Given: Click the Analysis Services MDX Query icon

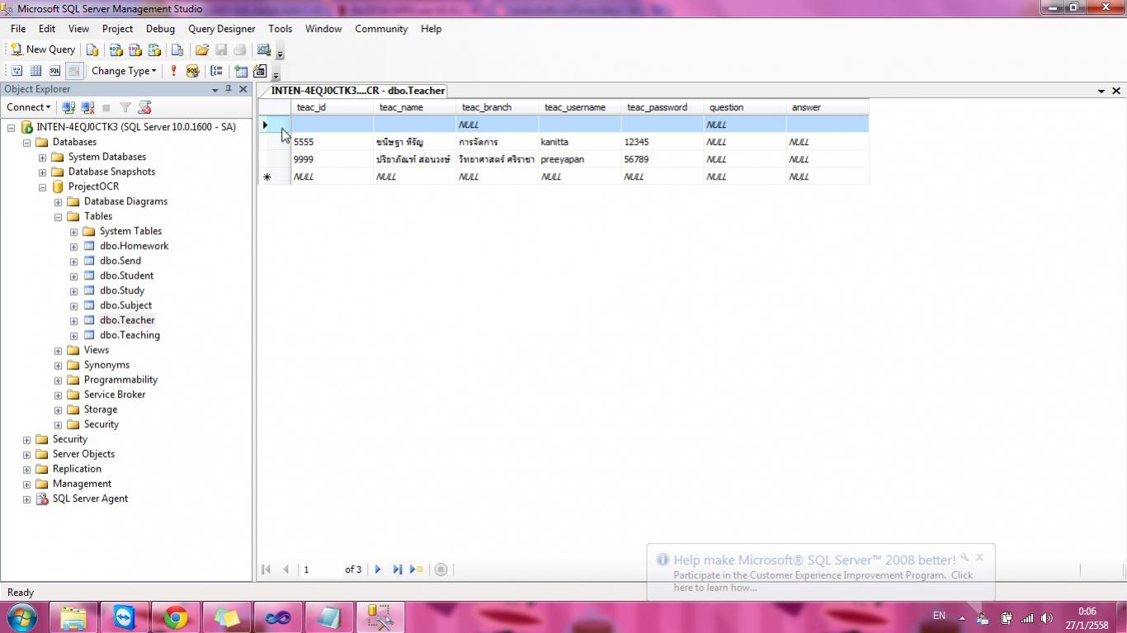Looking at the screenshot, I should pos(116,49).
